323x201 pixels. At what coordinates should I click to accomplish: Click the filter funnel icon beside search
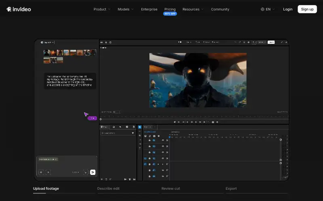(133, 133)
